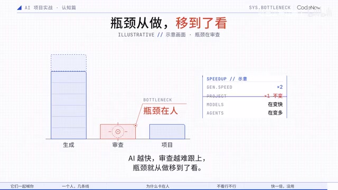Click the blue triangle logo beside 'AI 项目实战'
The image size is (338, 190).
point(19,8)
